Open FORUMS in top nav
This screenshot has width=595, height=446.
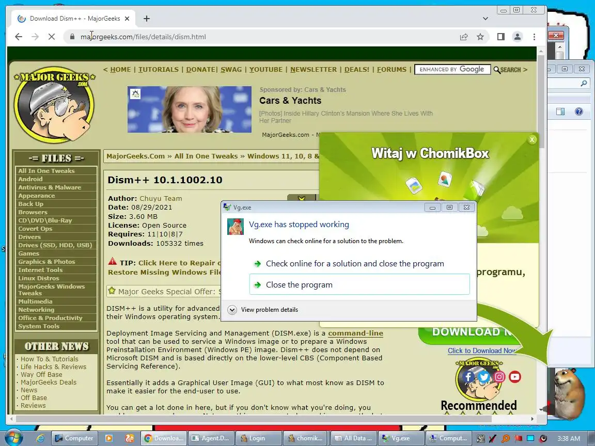392,70
